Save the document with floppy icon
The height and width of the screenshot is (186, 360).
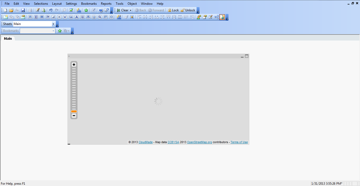click(23, 10)
